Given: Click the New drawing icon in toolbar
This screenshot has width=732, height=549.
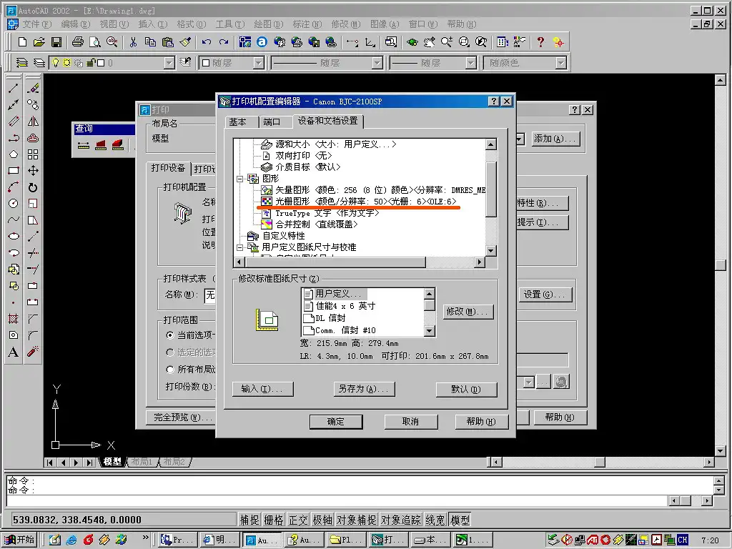Looking at the screenshot, I should (22, 42).
